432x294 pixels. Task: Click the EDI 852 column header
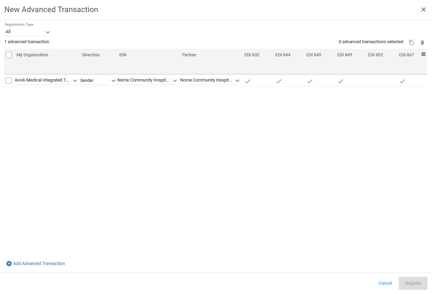click(375, 55)
